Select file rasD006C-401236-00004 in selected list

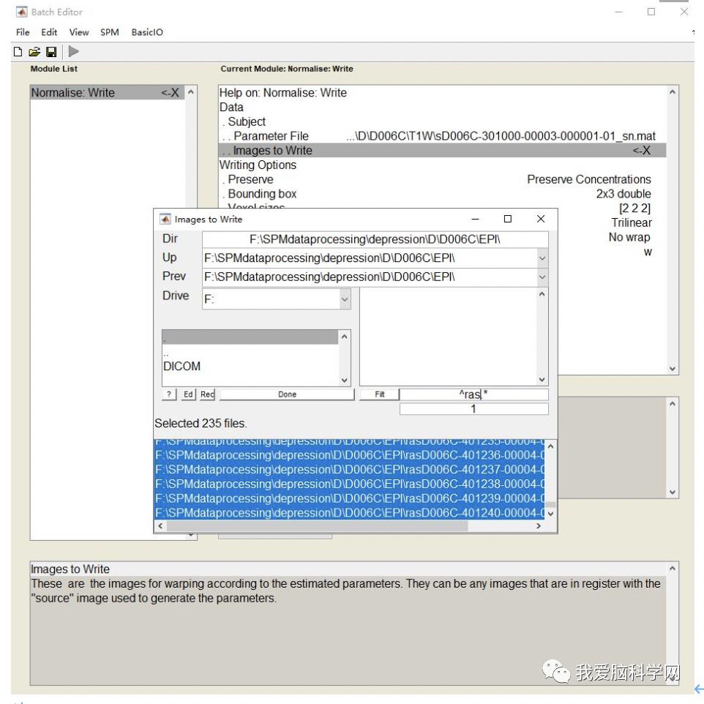click(x=349, y=455)
